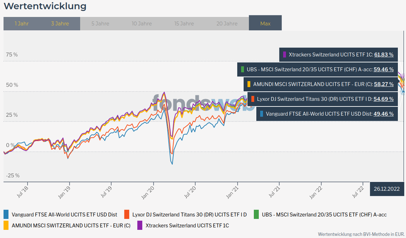The image size is (406, 238).
Task: Toggle Lyxor DJ Switzerland Titans 30 legend entry
Action: (x=189, y=214)
